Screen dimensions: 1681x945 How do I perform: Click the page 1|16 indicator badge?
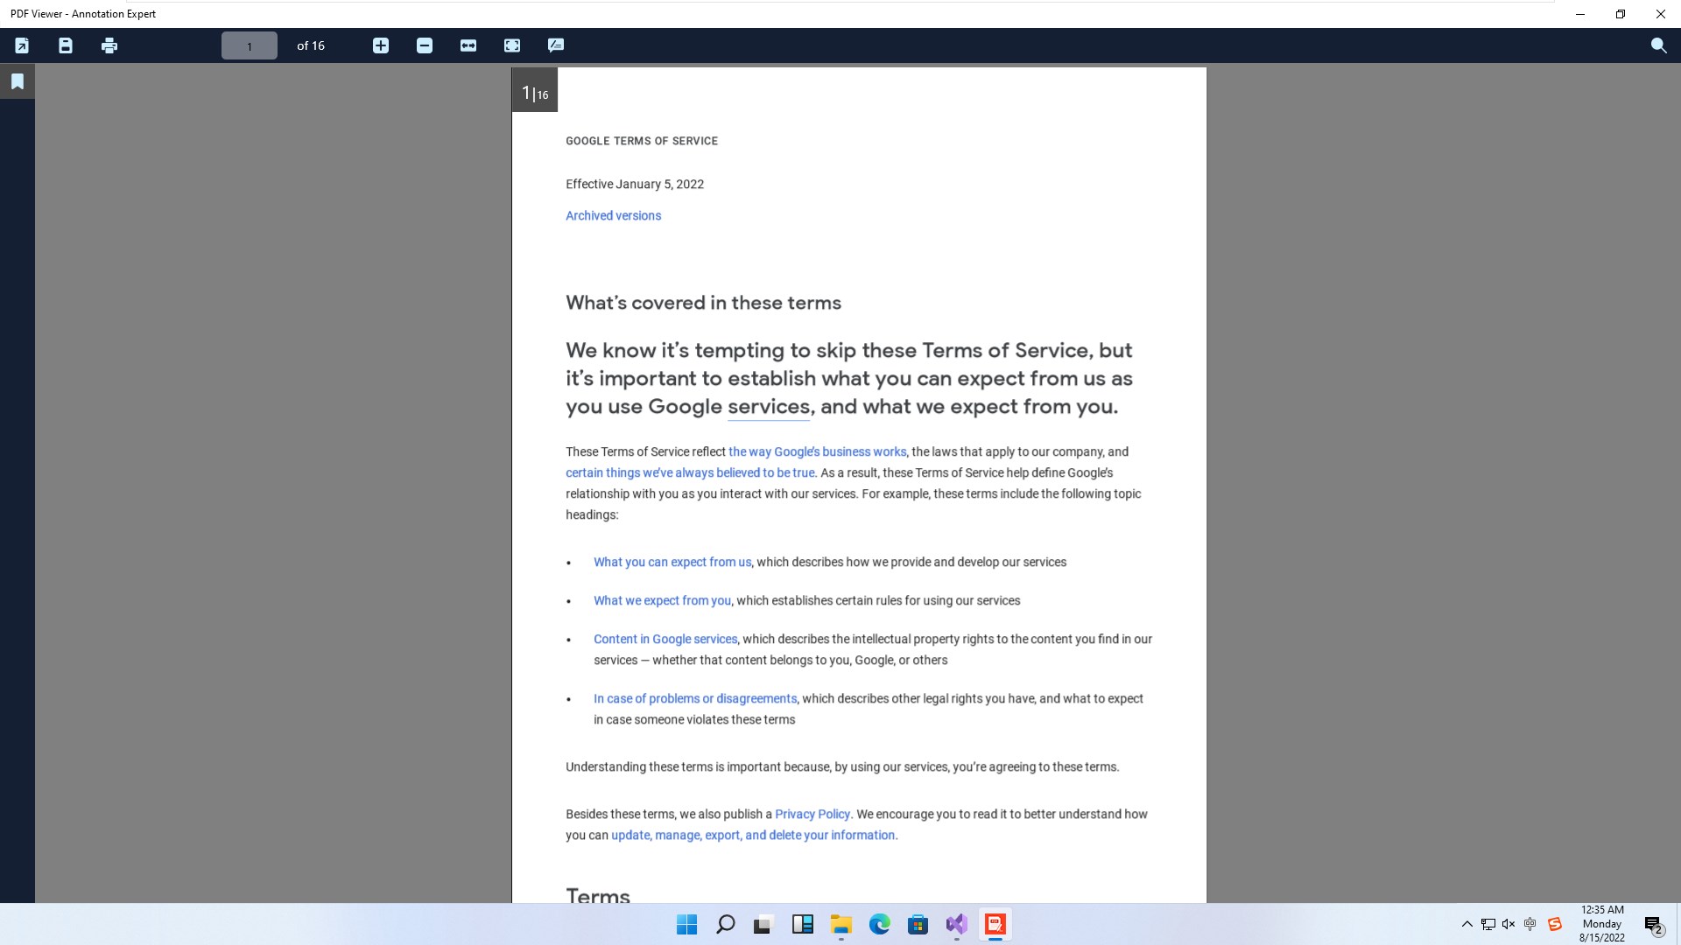(534, 93)
